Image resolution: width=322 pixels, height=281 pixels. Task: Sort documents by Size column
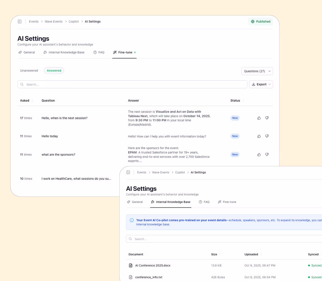point(216,254)
